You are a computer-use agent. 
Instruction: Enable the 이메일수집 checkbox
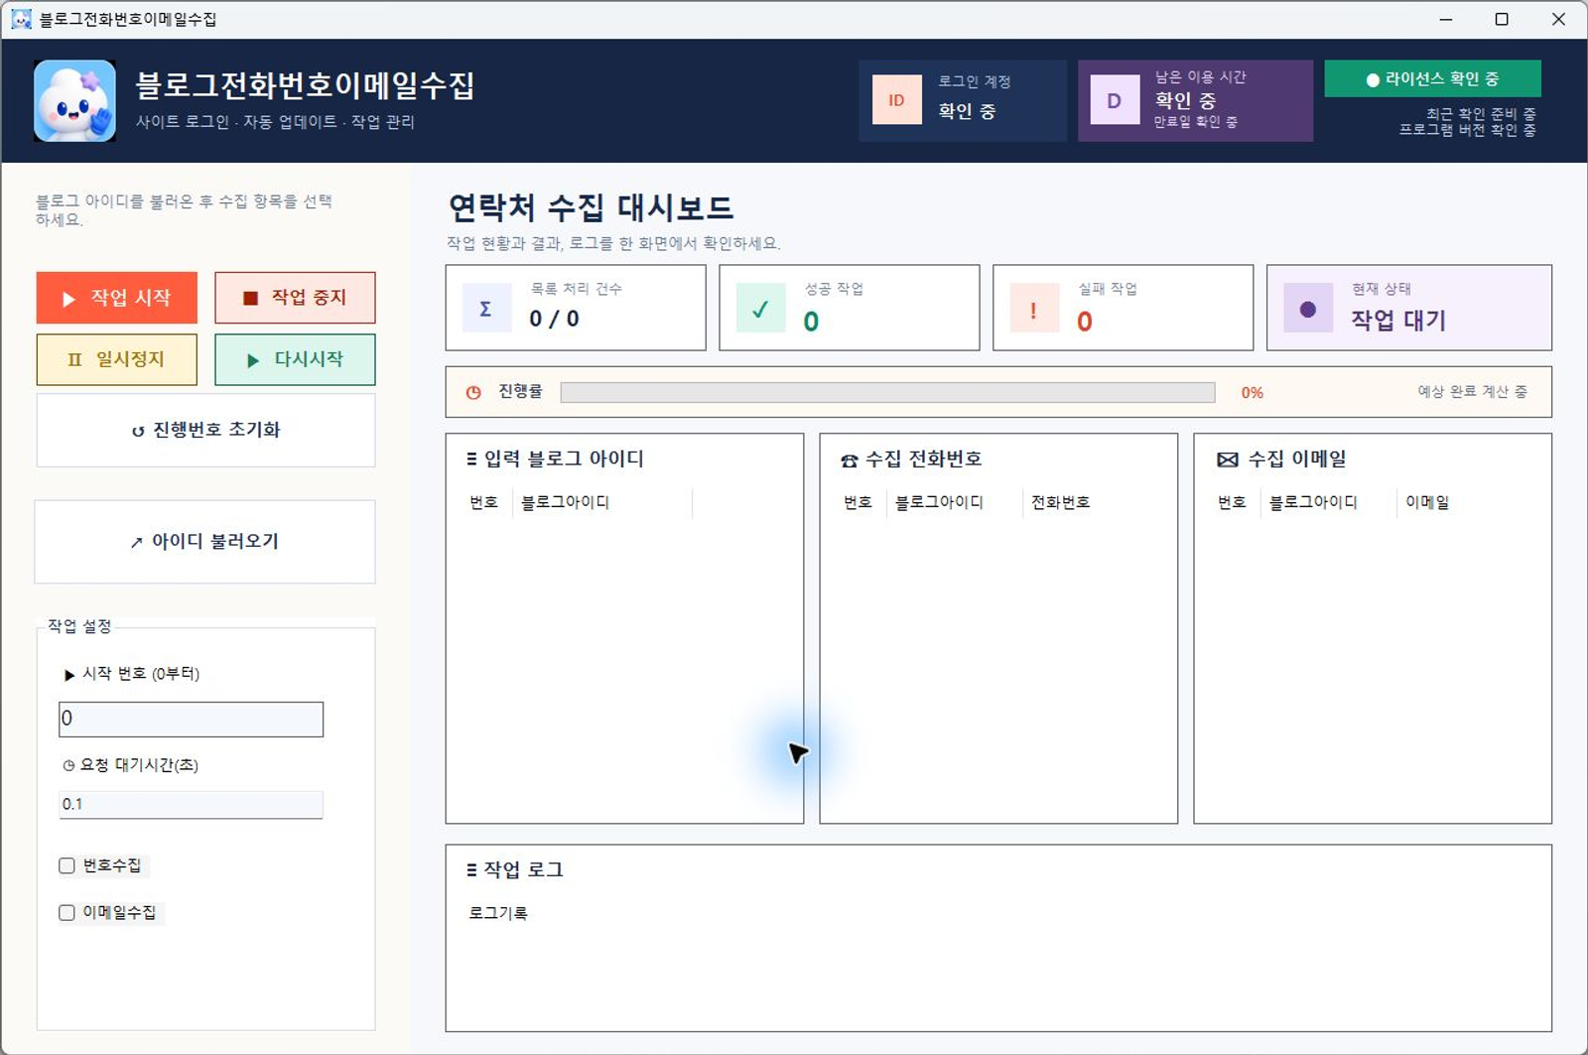66,912
